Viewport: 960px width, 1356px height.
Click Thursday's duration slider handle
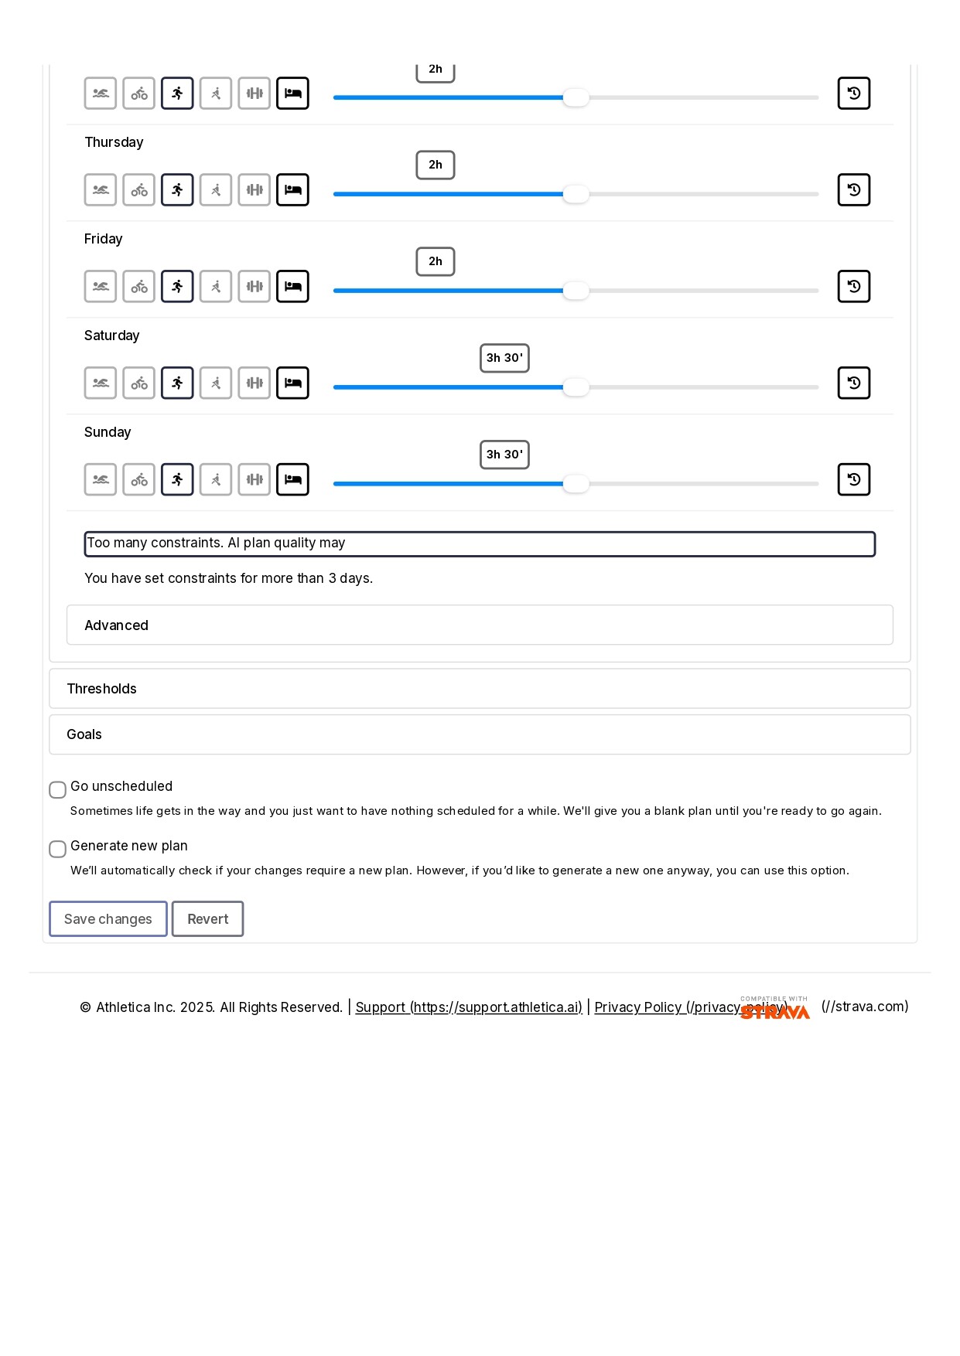[x=576, y=194]
